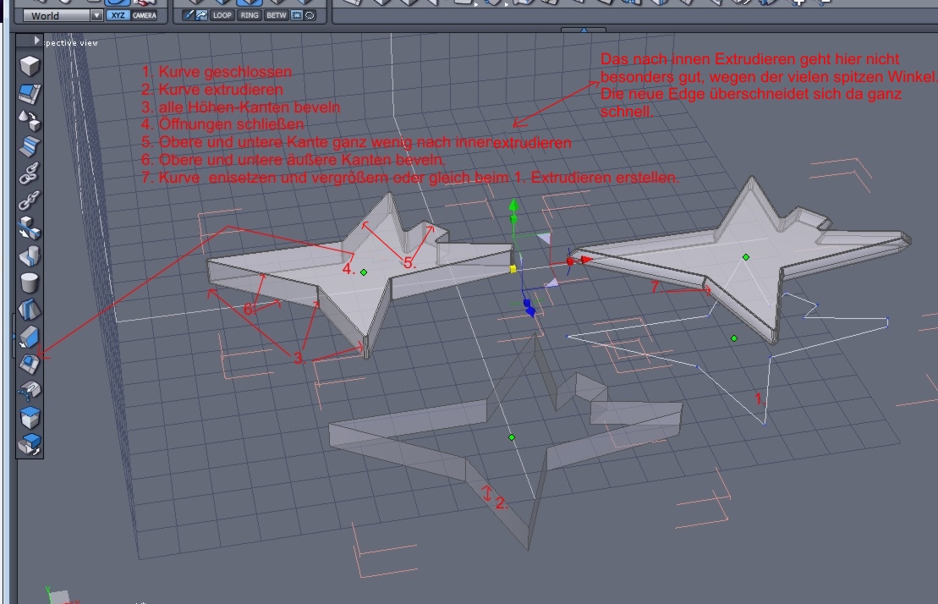The width and height of the screenshot is (938, 604).
Task: Click the RING selection button
Action: tap(250, 15)
